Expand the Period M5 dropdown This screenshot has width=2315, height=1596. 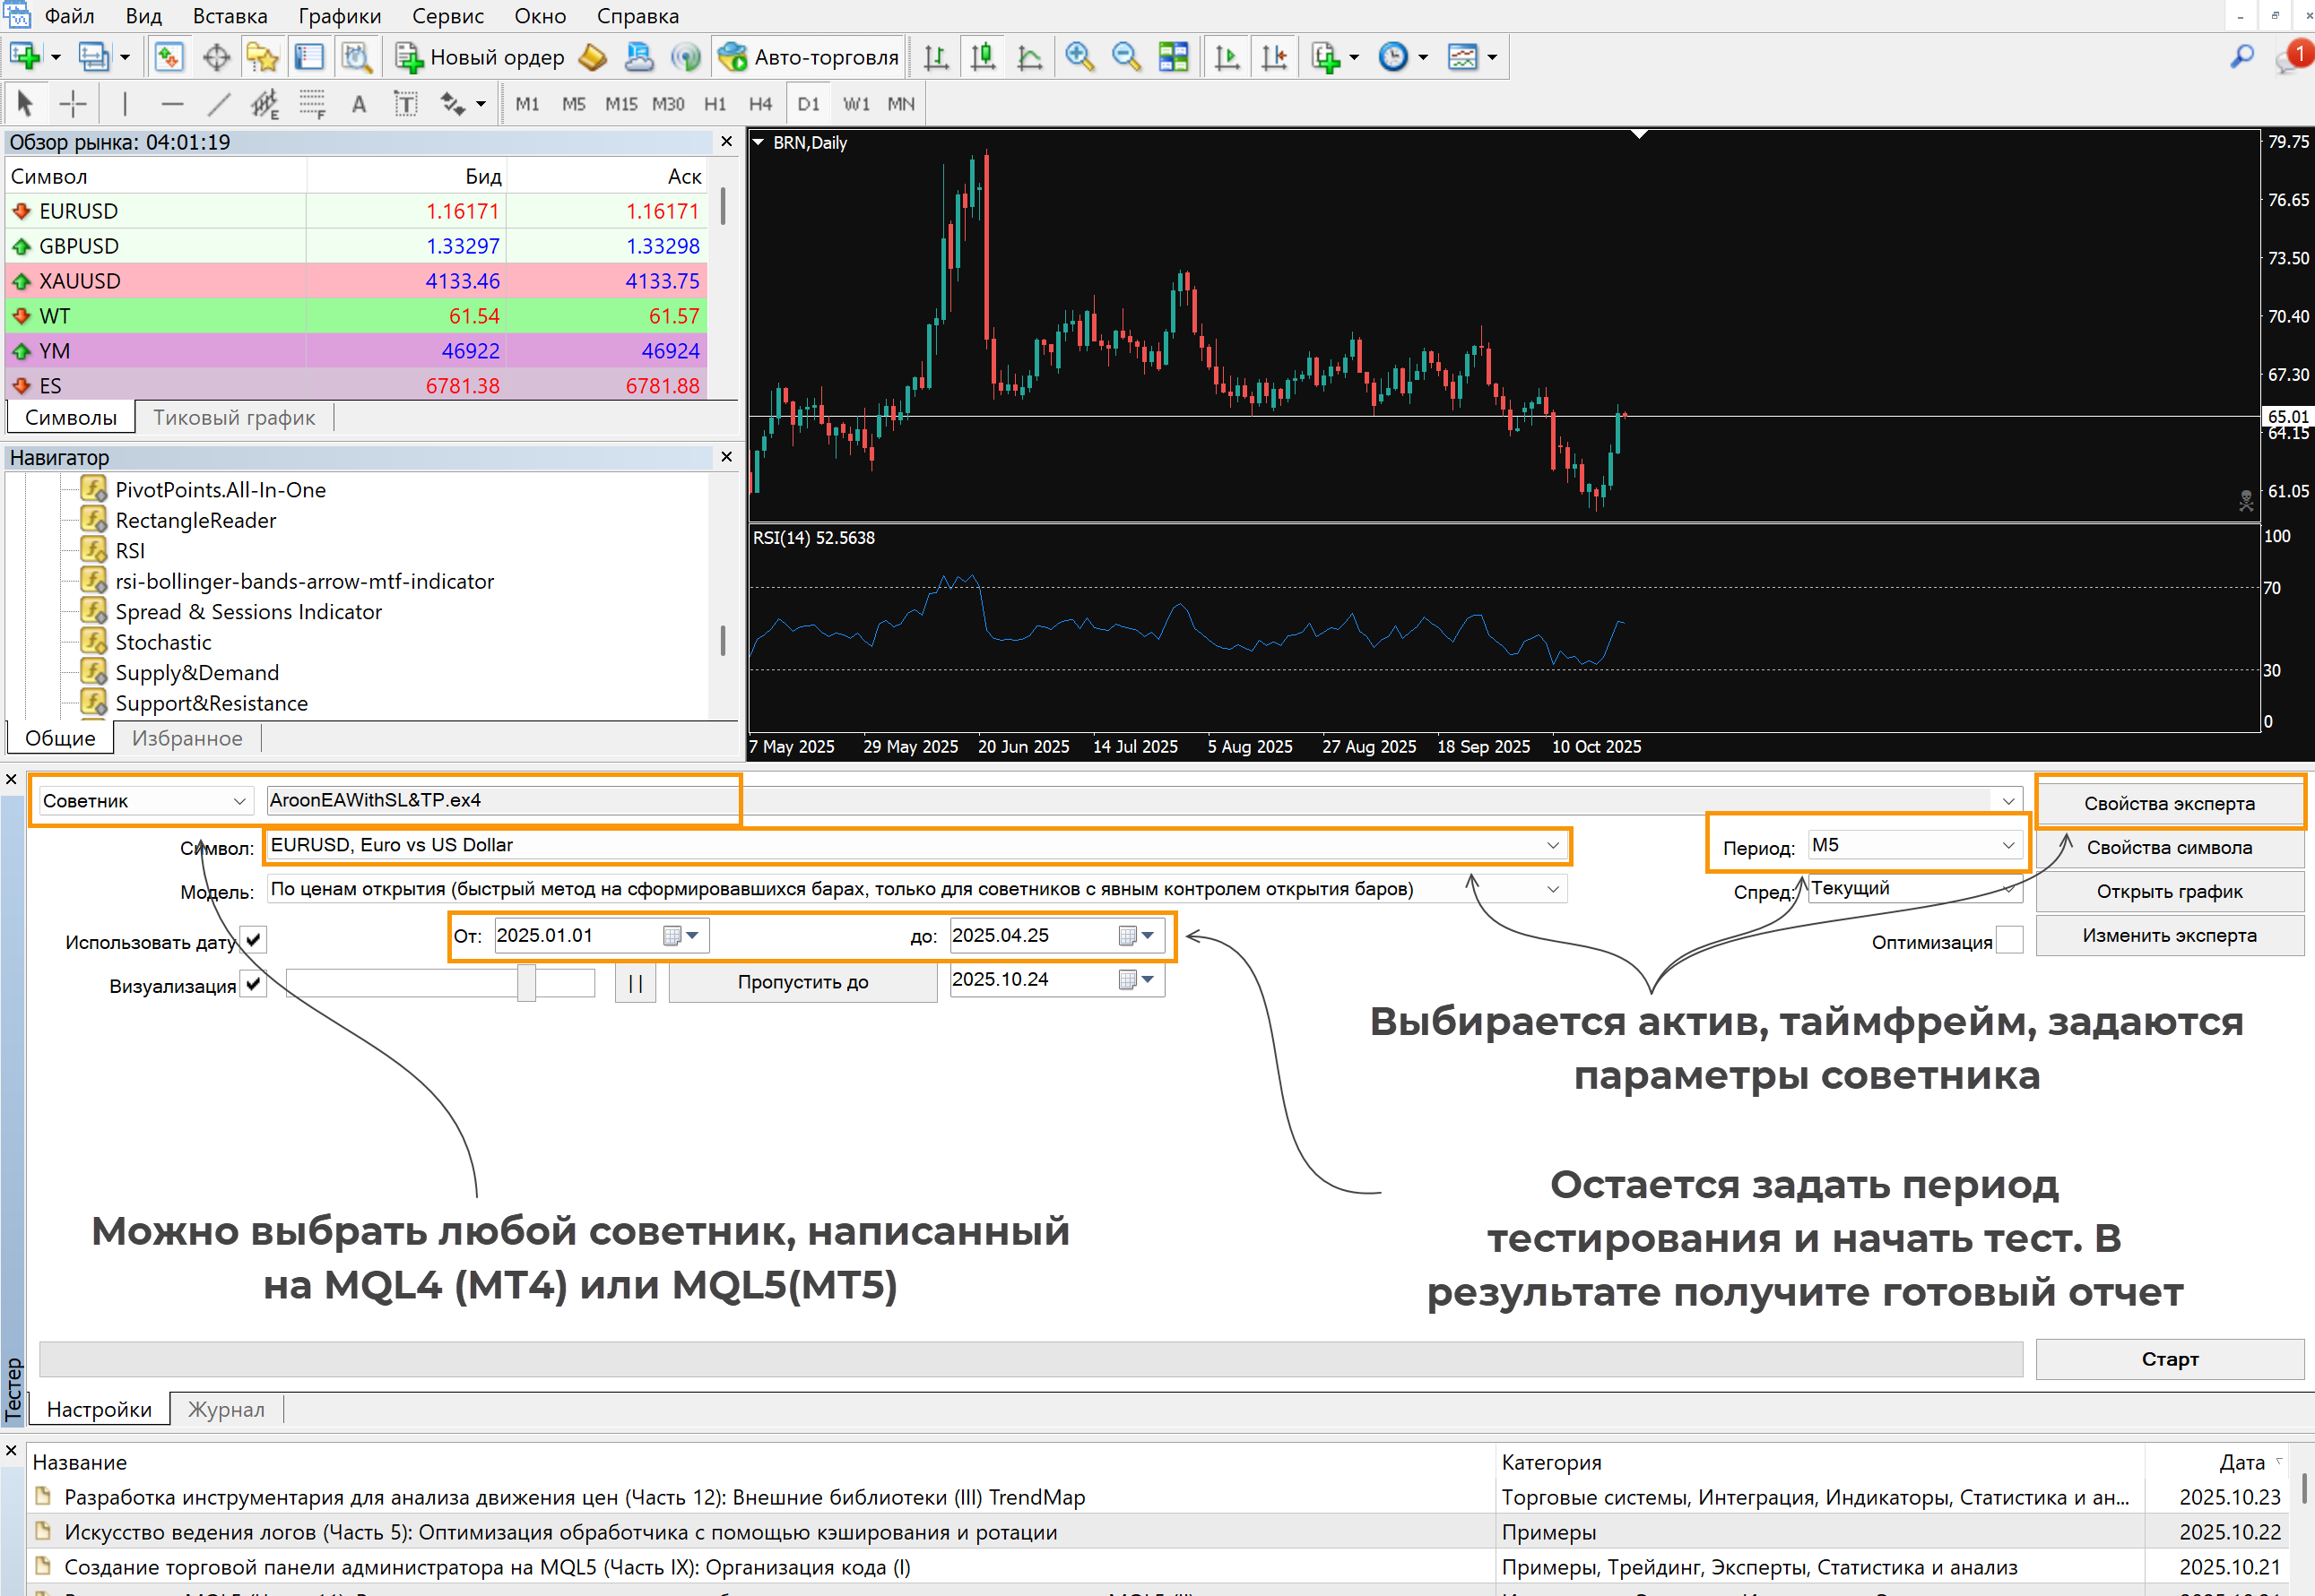[x=2007, y=846]
